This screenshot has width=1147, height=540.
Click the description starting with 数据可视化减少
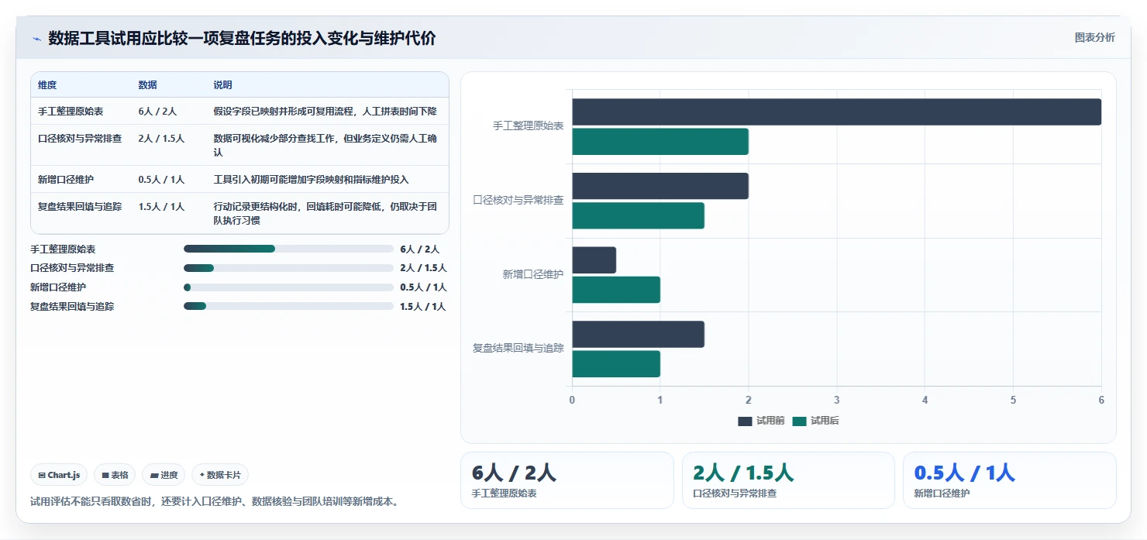tap(325, 146)
